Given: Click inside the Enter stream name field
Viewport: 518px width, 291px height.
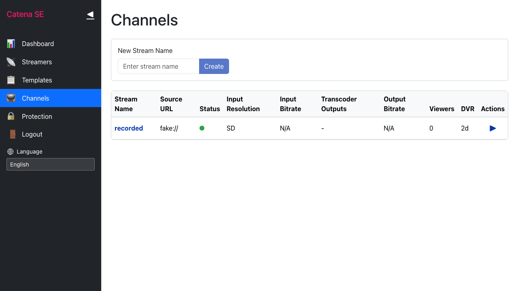Looking at the screenshot, I should coord(158,66).
